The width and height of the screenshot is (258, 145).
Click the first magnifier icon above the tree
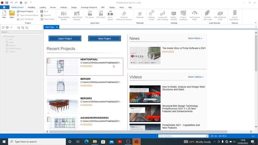click(x=19, y=28)
